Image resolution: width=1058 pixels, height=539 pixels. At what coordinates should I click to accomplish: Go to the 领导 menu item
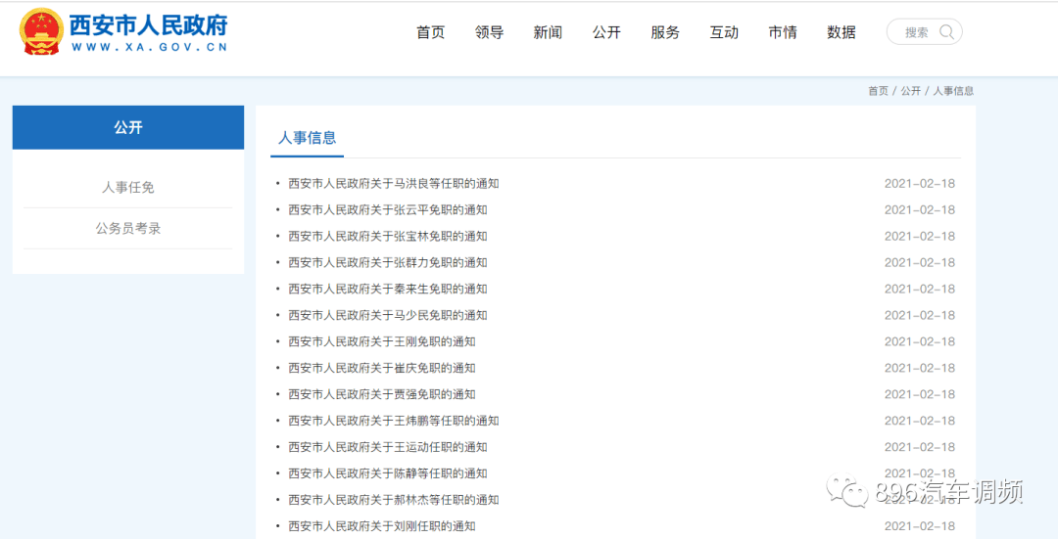click(x=489, y=32)
